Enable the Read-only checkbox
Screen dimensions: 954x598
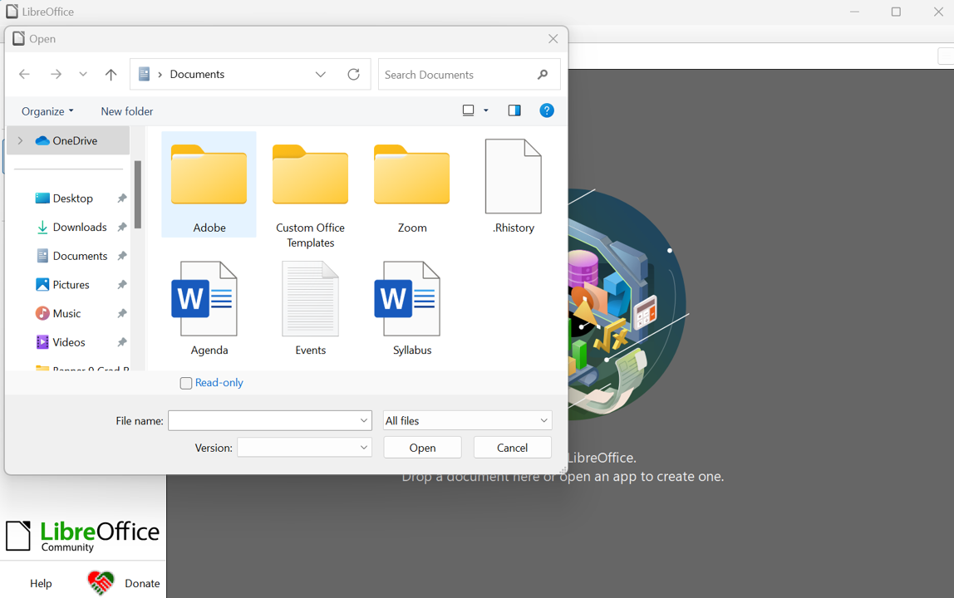pos(185,382)
